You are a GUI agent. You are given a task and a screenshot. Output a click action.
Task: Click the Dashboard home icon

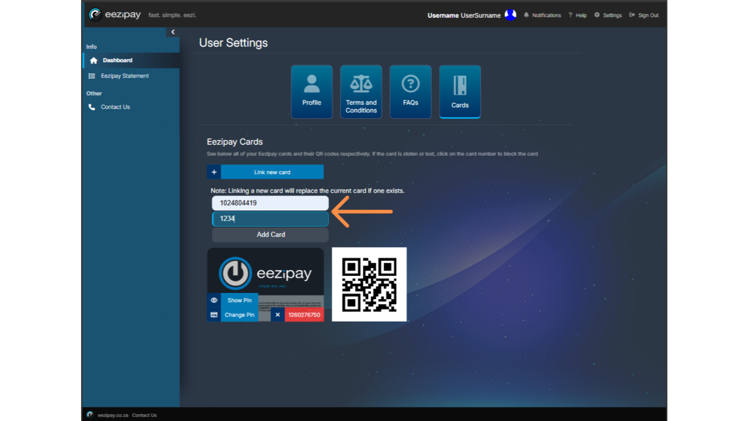pos(94,60)
